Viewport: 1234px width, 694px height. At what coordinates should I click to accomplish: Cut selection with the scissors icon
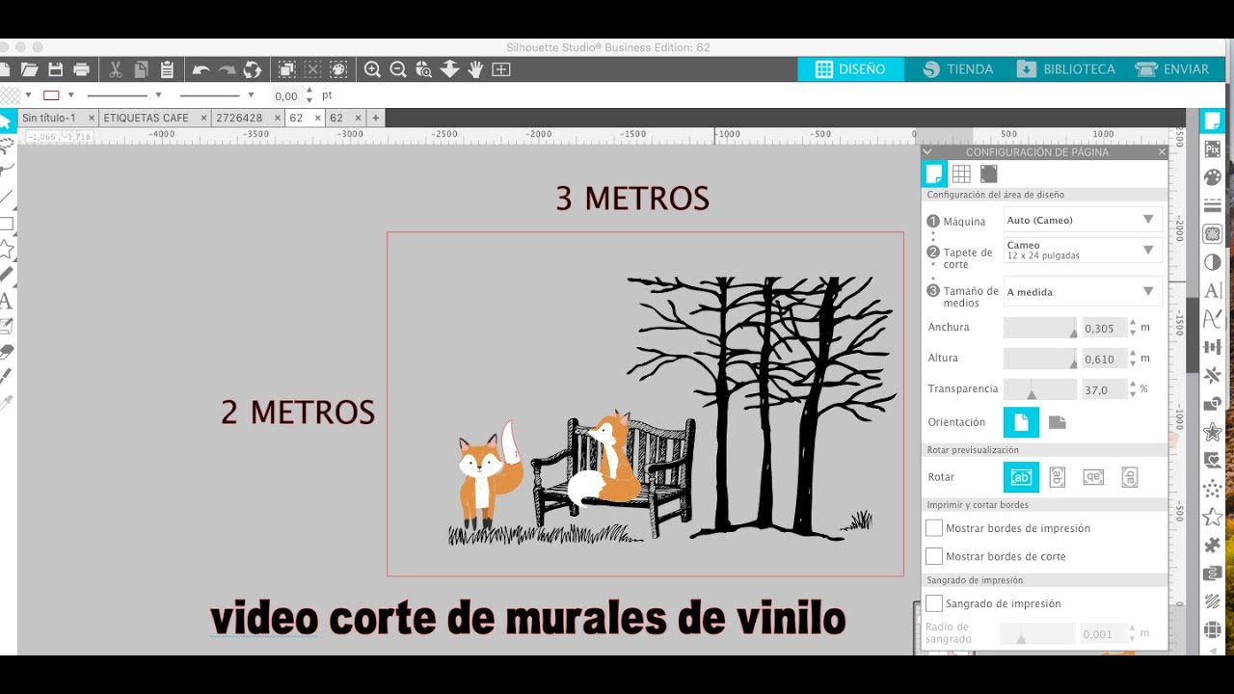tap(116, 69)
